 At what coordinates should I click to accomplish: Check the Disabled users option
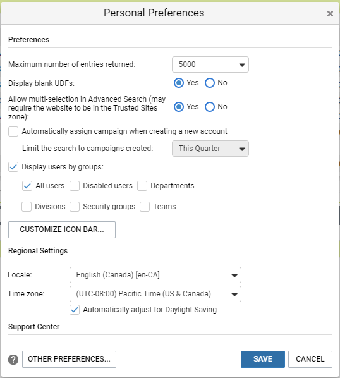pos(75,186)
